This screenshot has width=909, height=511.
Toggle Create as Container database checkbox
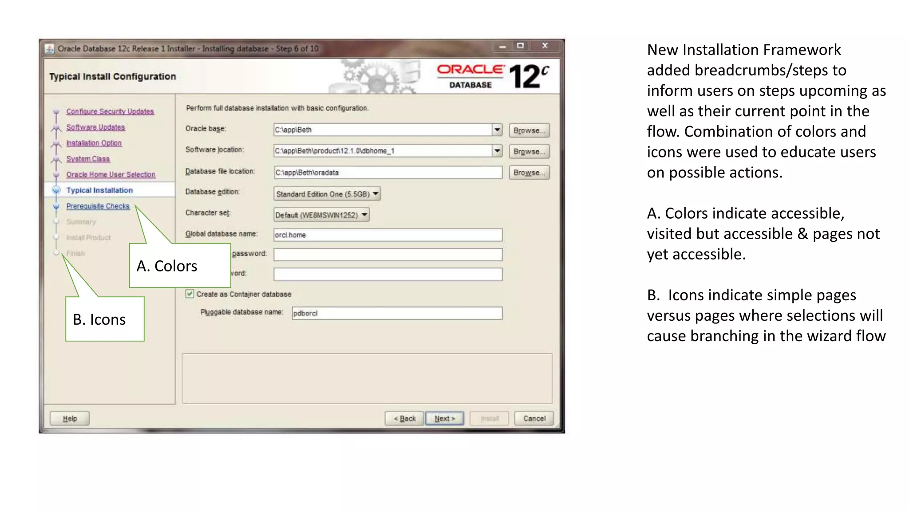pyautogui.click(x=190, y=294)
